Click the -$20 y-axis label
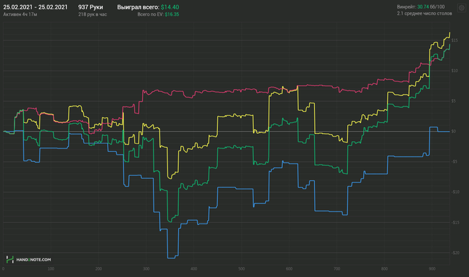Screen dimensions: 469x277 tap(455, 253)
